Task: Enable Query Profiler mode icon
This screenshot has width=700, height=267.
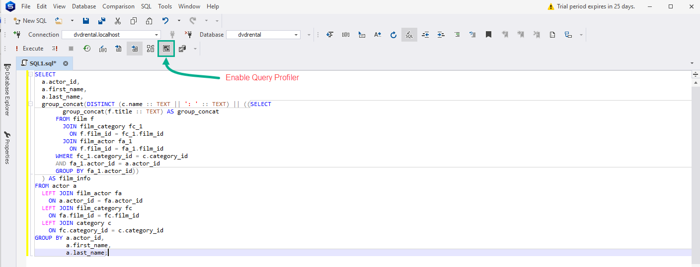Action: point(166,49)
